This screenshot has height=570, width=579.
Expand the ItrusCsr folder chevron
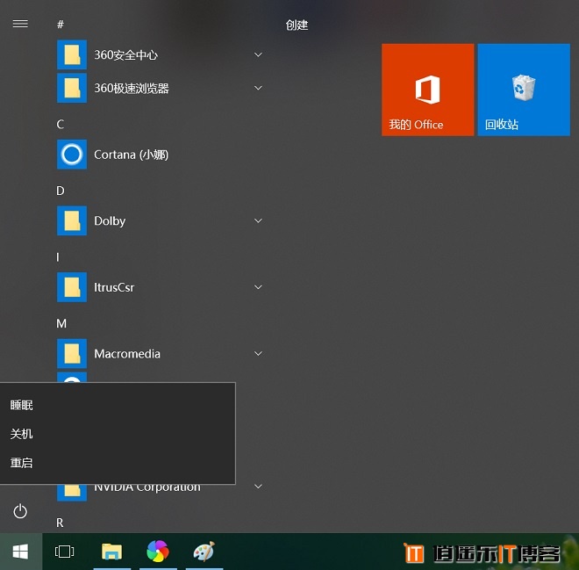coord(258,287)
